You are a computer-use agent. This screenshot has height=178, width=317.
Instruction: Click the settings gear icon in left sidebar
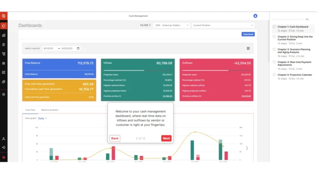(4, 94)
